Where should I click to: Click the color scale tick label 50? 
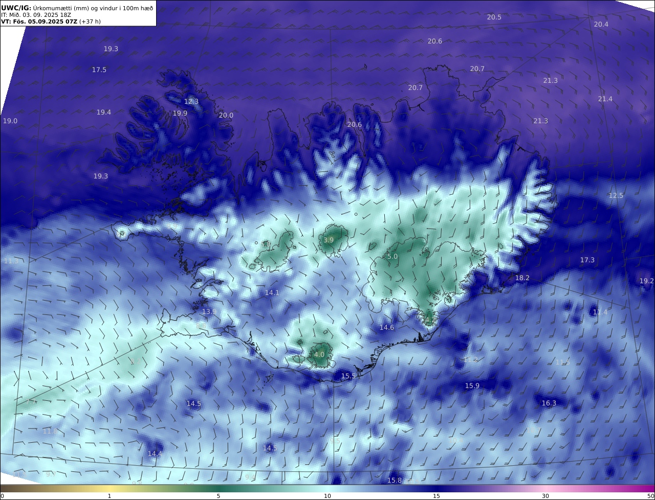coord(650,496)
